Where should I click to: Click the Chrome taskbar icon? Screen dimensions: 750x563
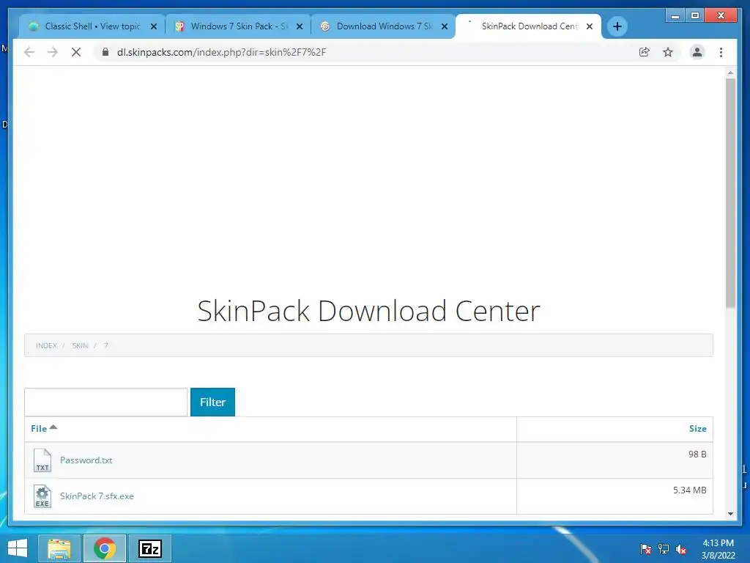click(x=105, y=548)
